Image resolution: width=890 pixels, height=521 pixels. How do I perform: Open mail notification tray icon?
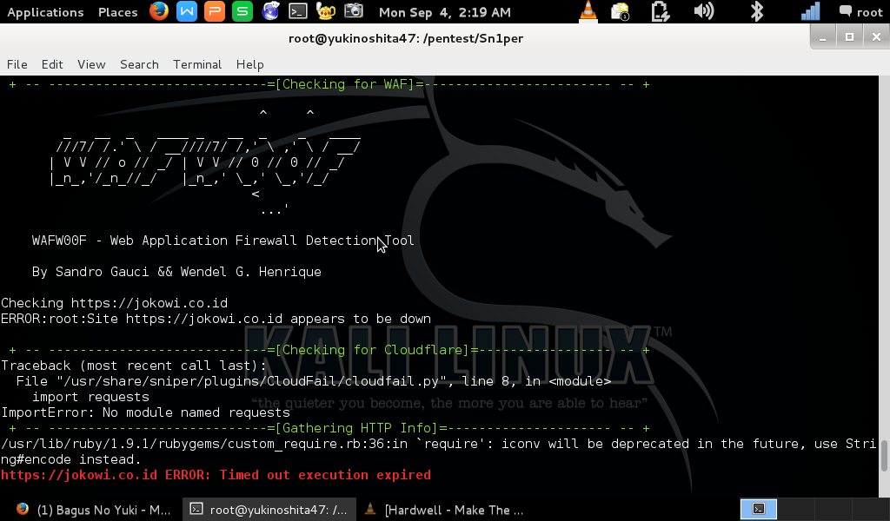(621, 11)
